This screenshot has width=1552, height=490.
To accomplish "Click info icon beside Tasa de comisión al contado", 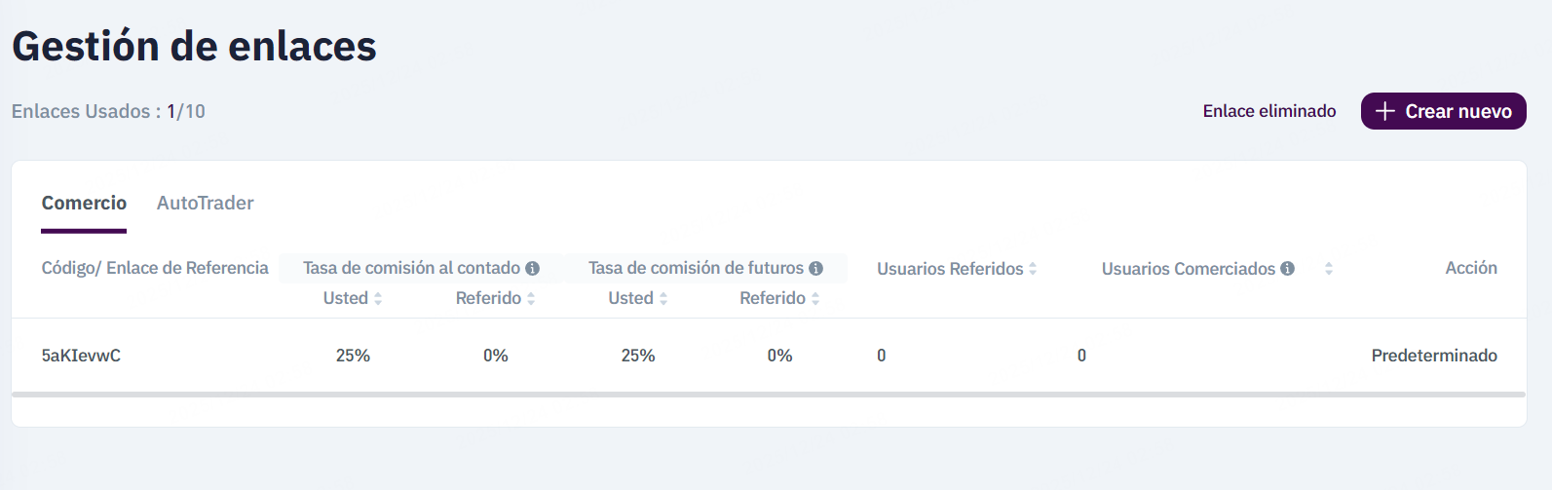I will [x=532, y=268].
